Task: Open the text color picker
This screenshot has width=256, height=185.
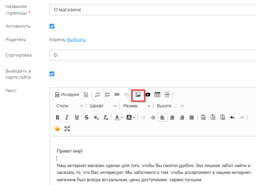Action: (x=119, y=117)
